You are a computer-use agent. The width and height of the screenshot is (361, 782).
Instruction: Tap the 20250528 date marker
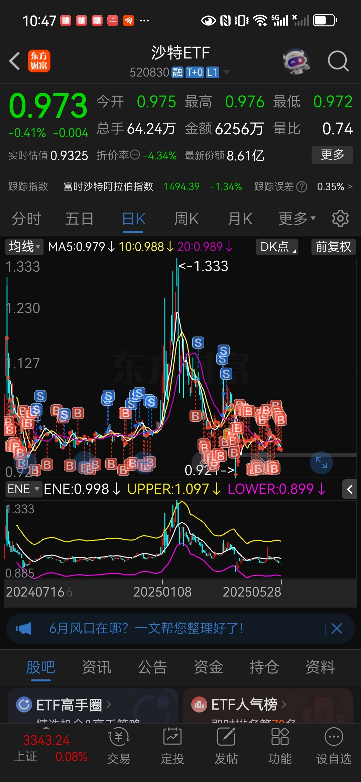coord(252,592)
